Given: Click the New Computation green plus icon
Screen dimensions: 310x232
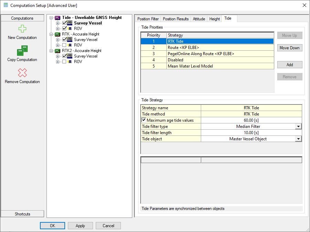Looking at the screenshot, I should (22, 29).
